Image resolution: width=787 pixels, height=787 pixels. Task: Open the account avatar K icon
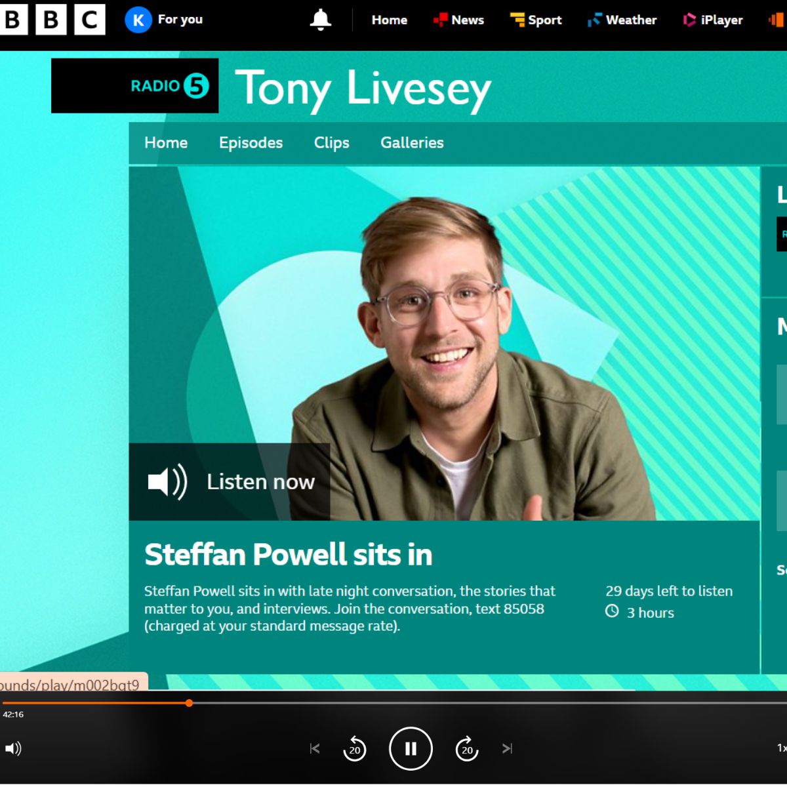point(138,20)
